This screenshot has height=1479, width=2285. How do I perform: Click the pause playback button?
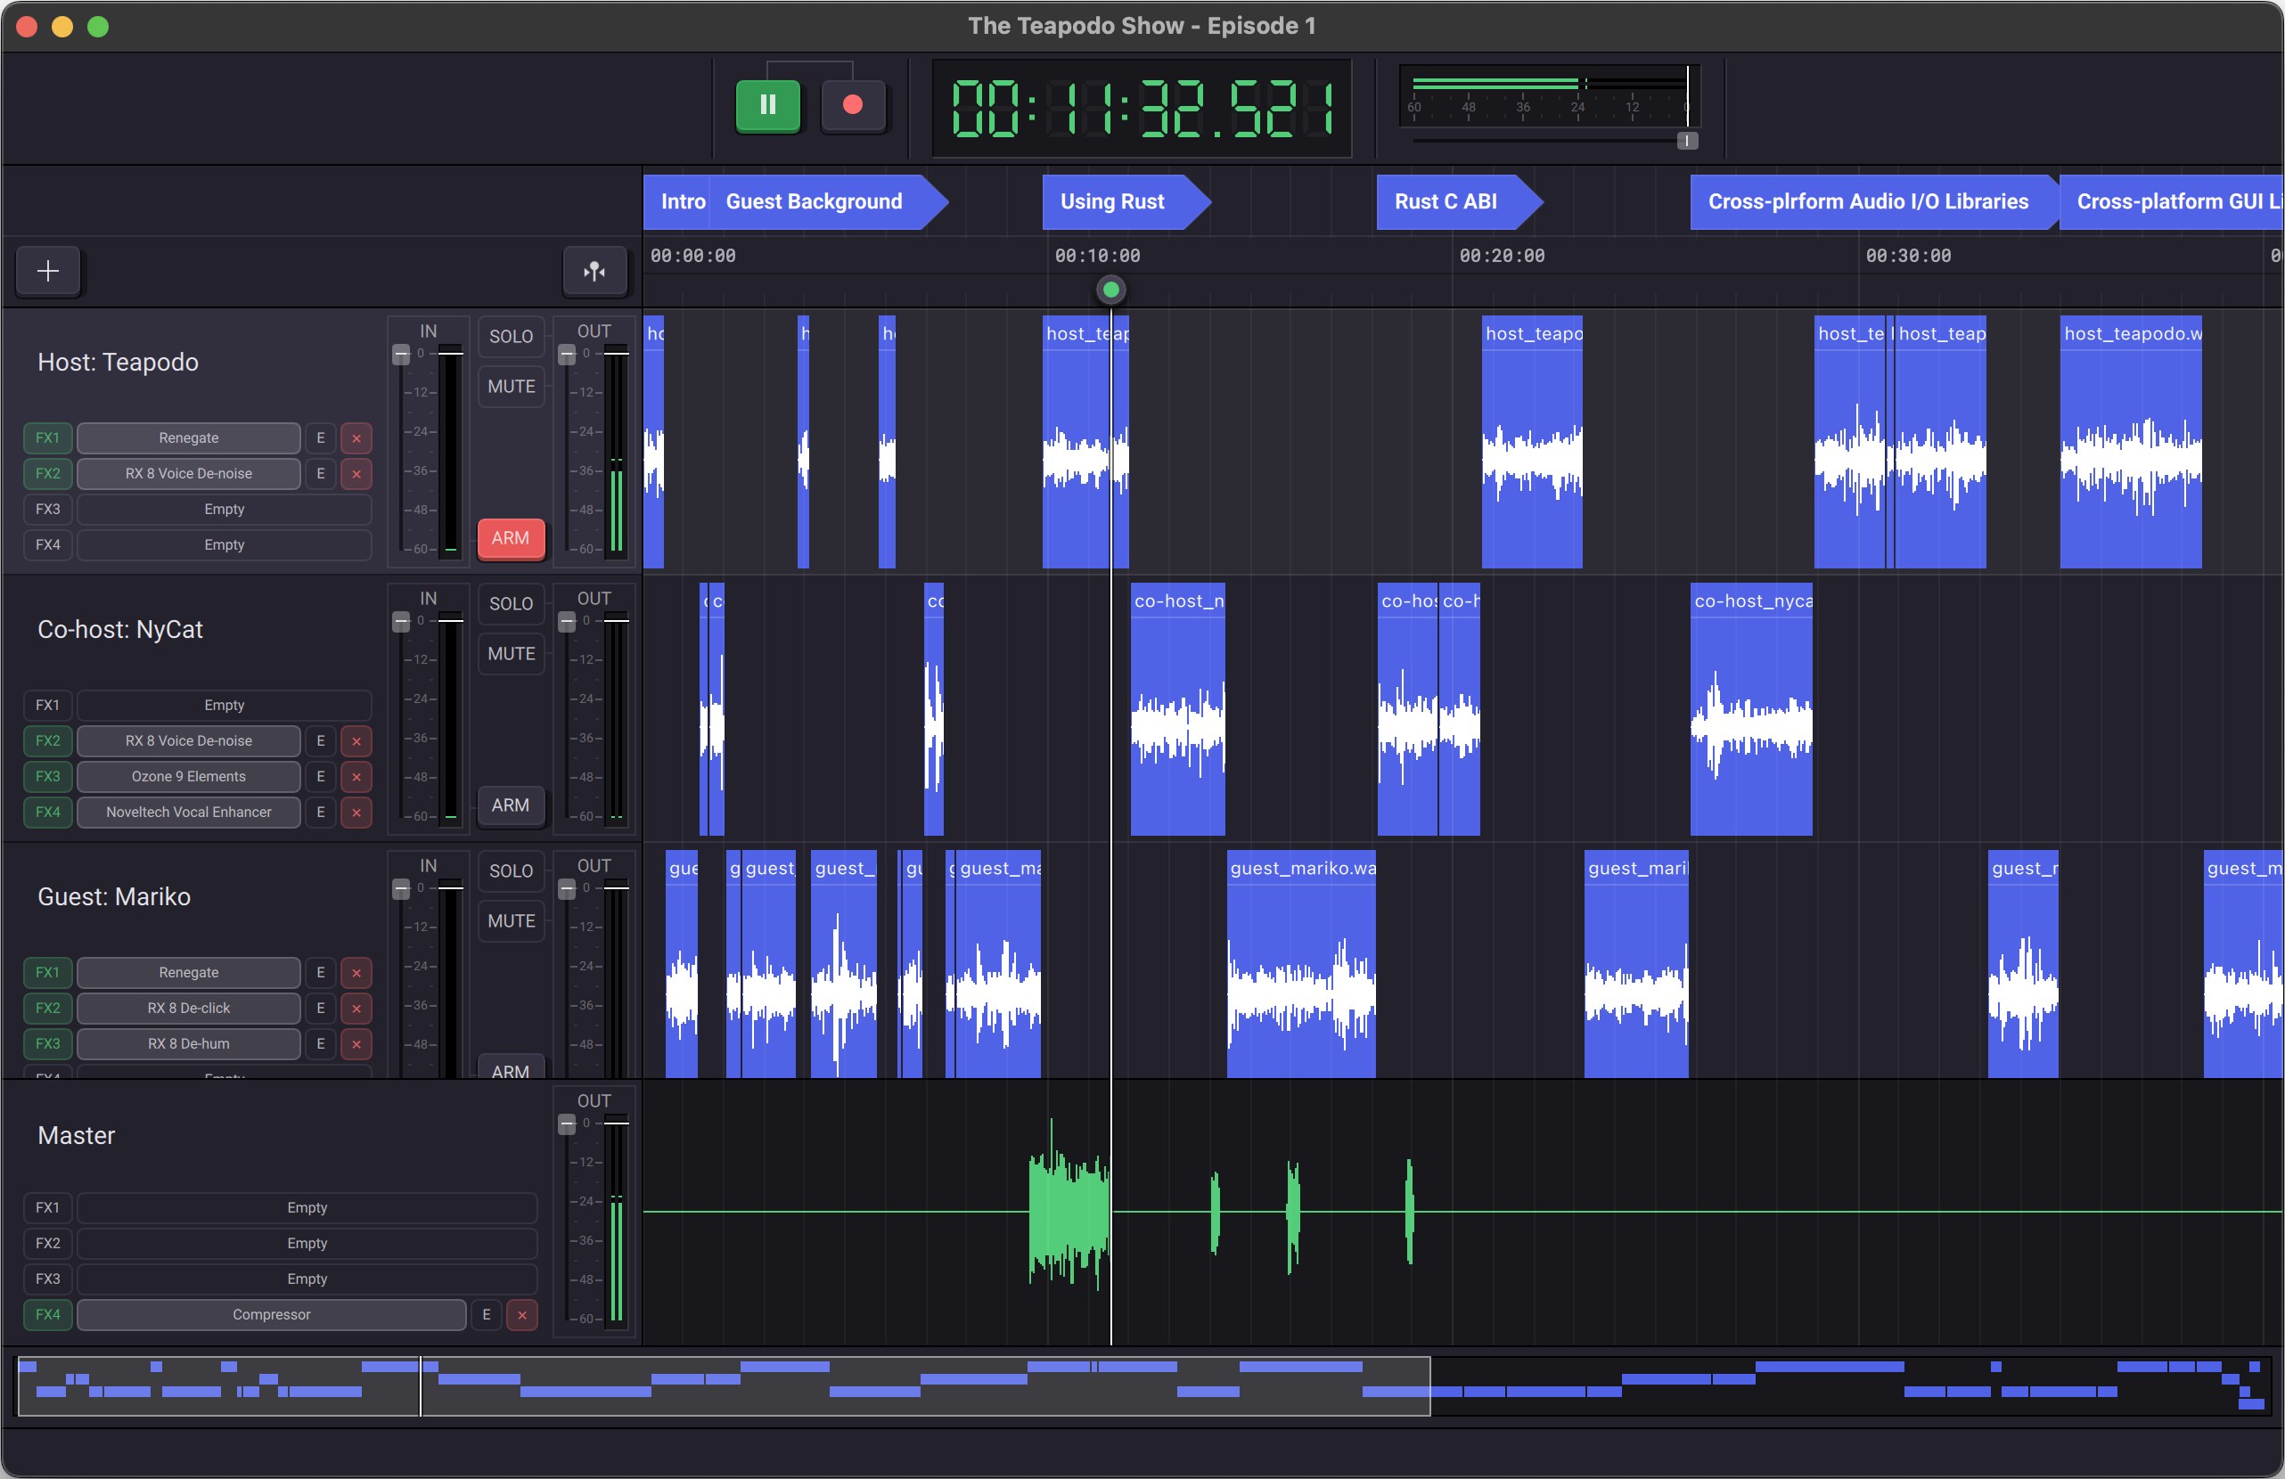pos(767,104)
